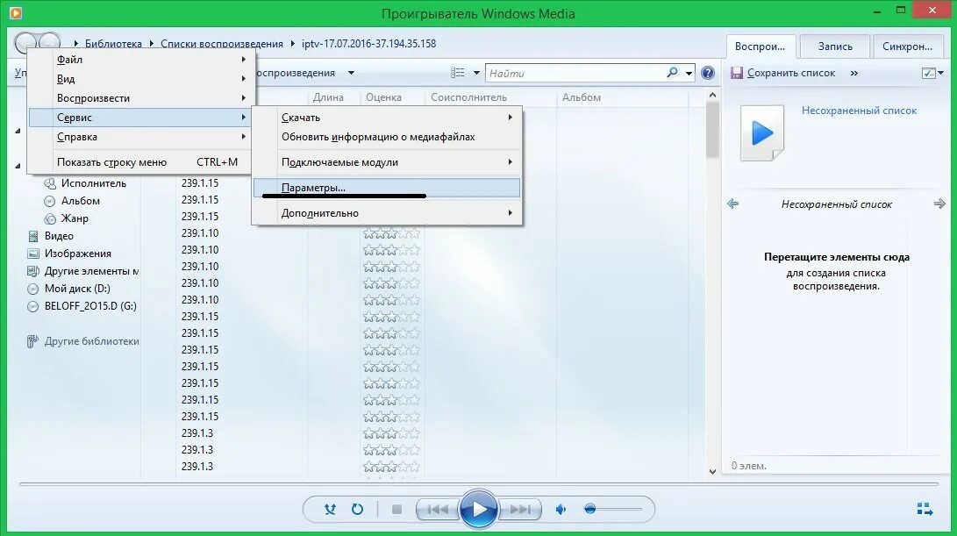Go to the next list with right arrow
Viewport: 957px width, 536px height.
tap(939, 204)
